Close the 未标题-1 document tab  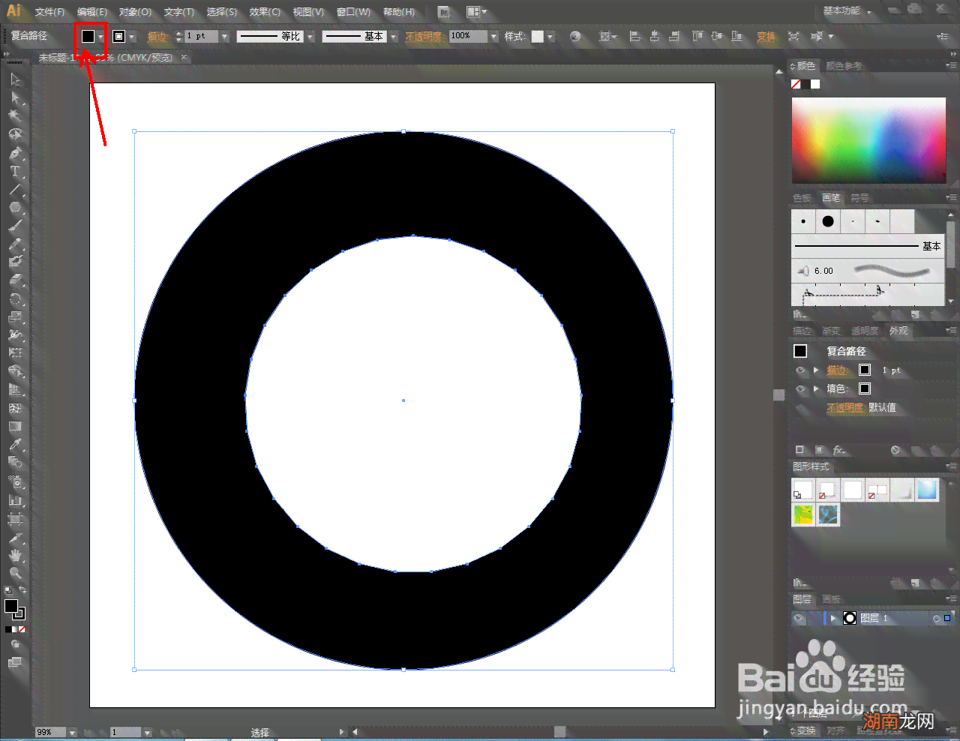(184, 58)
